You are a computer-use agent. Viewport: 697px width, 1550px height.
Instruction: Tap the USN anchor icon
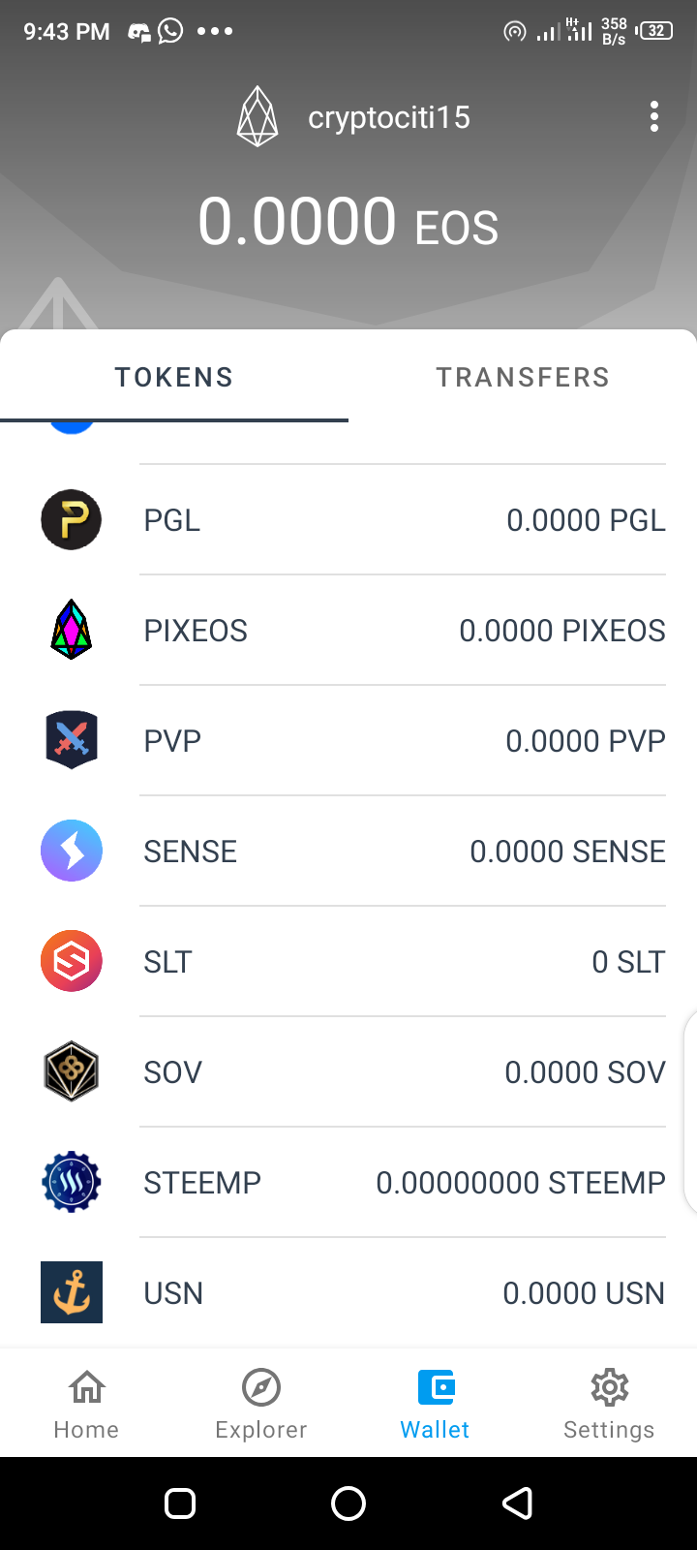click(x=72, y=1293)
